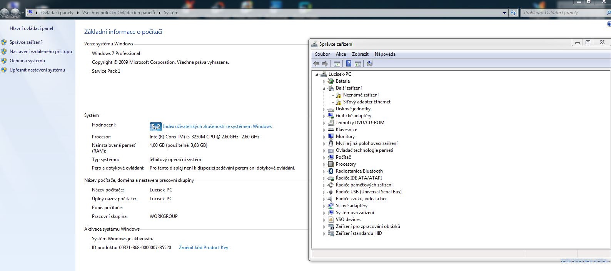Viewport: 611px width, 271px height.
Task: Click the Změnit kód Product Key link
Action: (x=203, y=248)
